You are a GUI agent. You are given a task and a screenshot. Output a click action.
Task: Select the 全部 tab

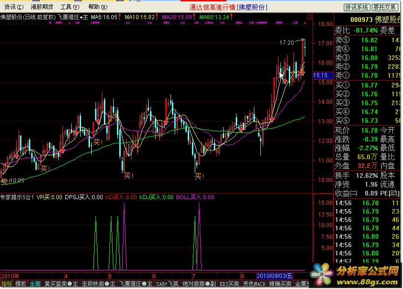click(35, 283)
